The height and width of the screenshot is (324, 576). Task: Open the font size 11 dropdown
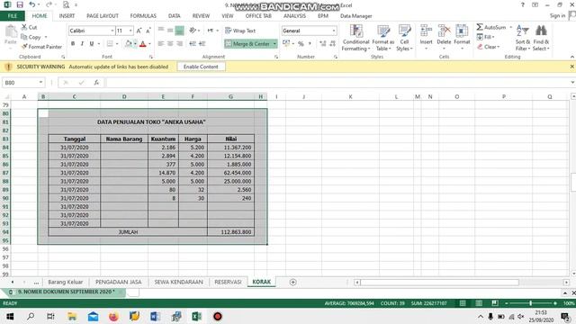pos(130,31)
